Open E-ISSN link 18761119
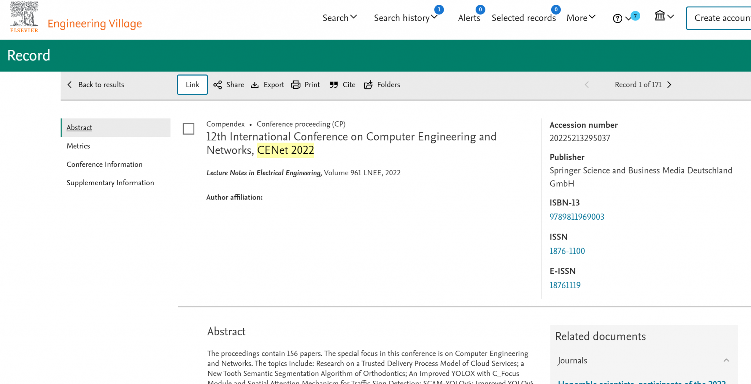The width and height of the screenshot is (751, 384). pos(565,285)
